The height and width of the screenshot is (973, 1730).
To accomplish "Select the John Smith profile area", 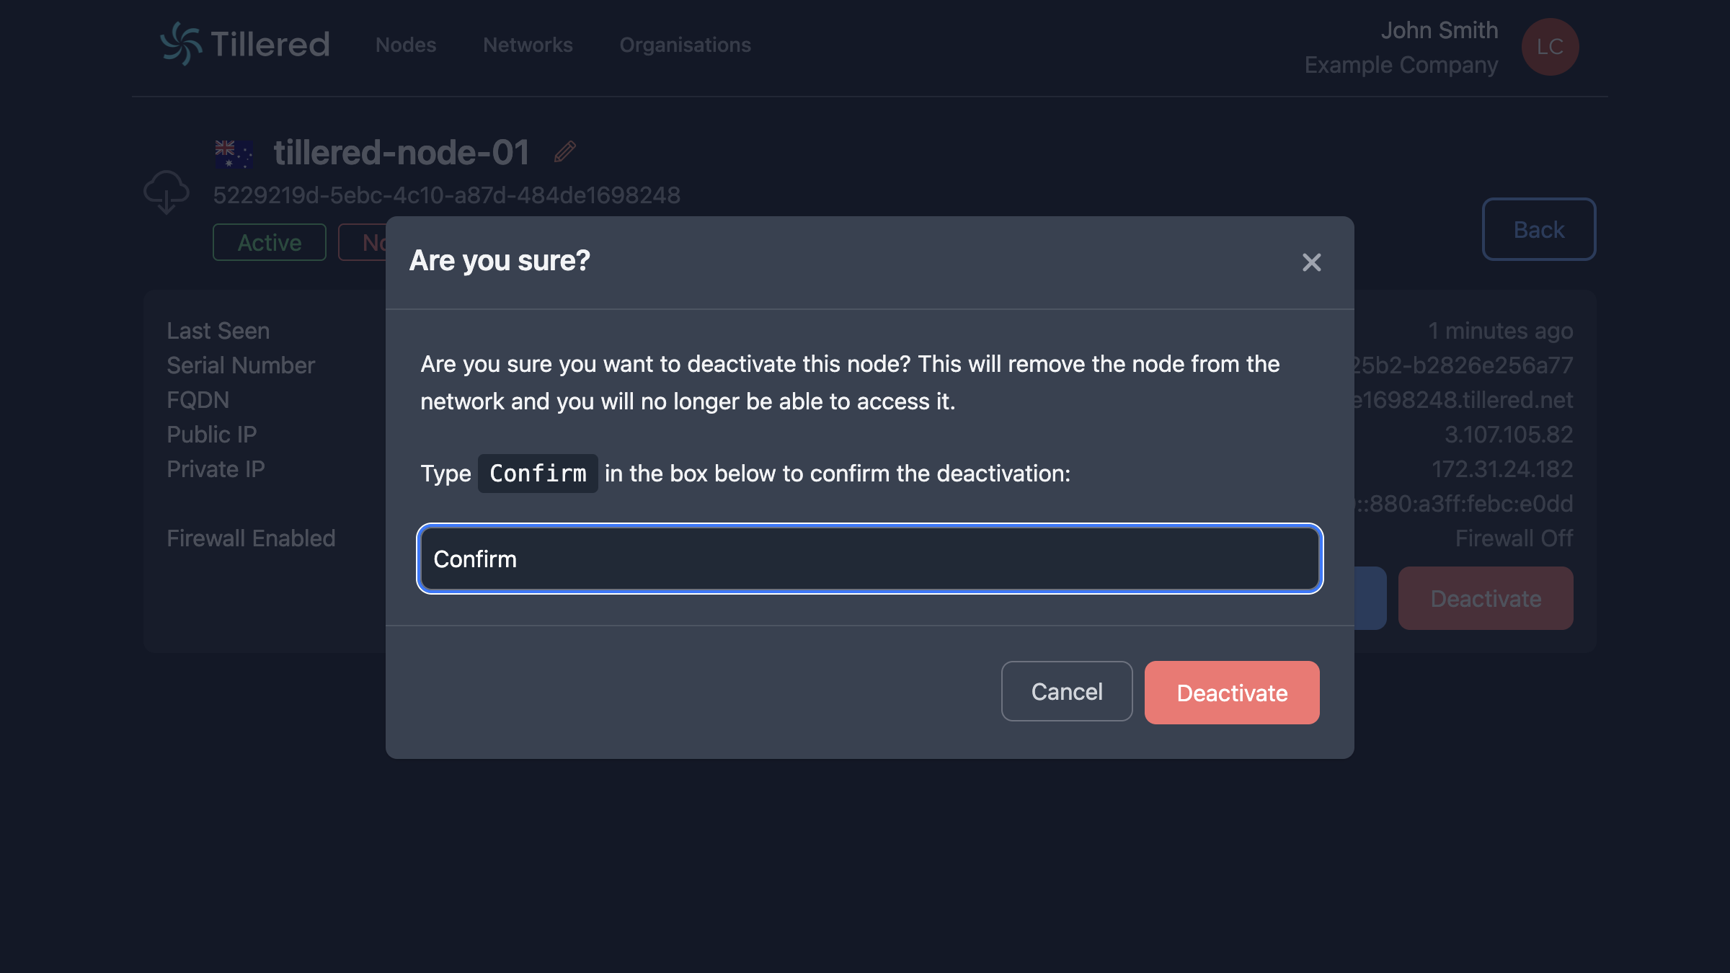I will click(x=1439, y=30).
